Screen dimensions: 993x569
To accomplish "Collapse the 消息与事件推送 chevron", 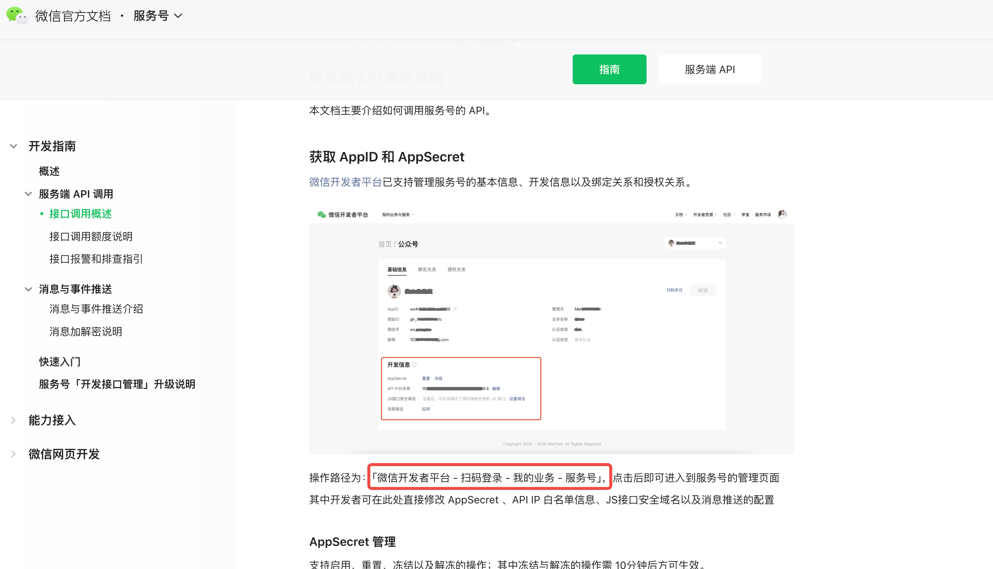I will click(28, 289).
